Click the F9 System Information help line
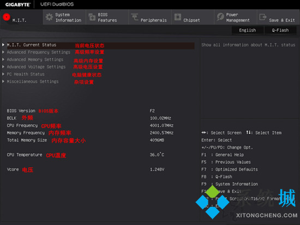The image size is (300, 225). (230, 184)
